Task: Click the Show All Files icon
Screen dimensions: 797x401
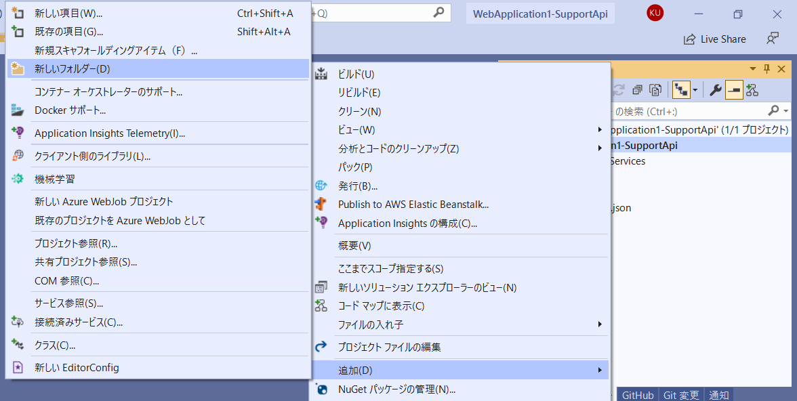Action: pos(656,91)
